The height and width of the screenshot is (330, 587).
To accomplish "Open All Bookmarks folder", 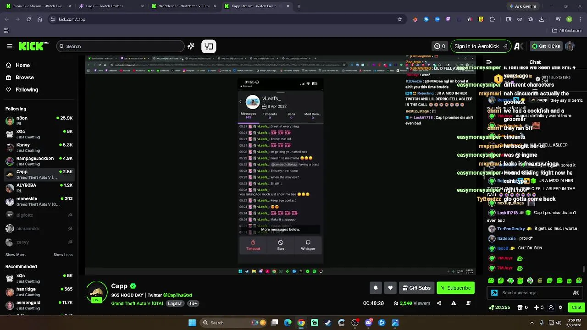I will 567,31.
